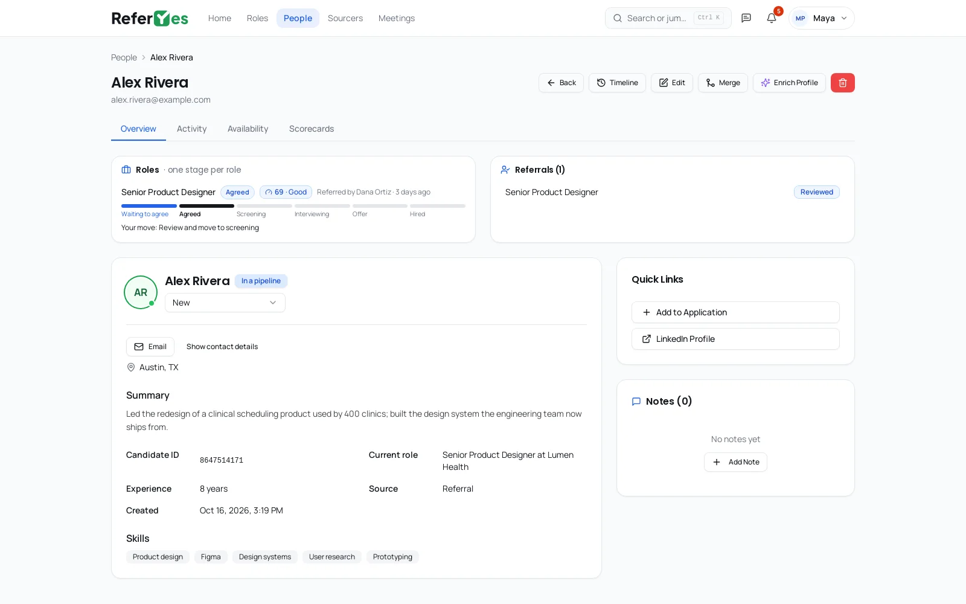Delete candidate with red trash icon
The width and height of the screenshot is (966, 604).
843,83
